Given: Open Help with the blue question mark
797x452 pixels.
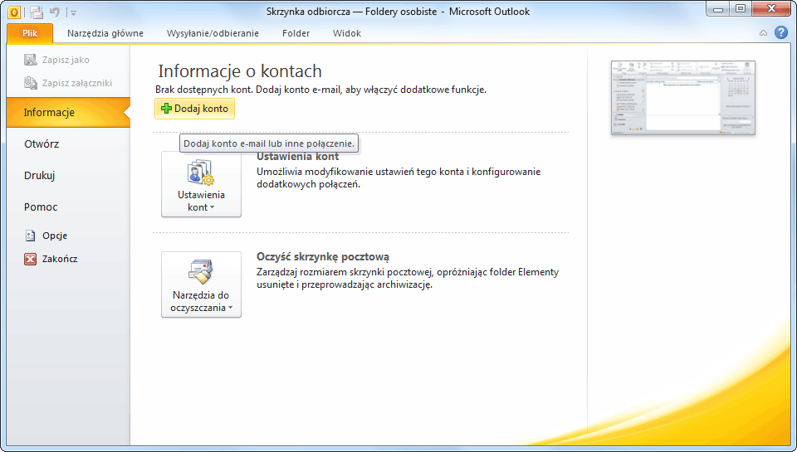Looking at the screenshot, I should (780, 32).
